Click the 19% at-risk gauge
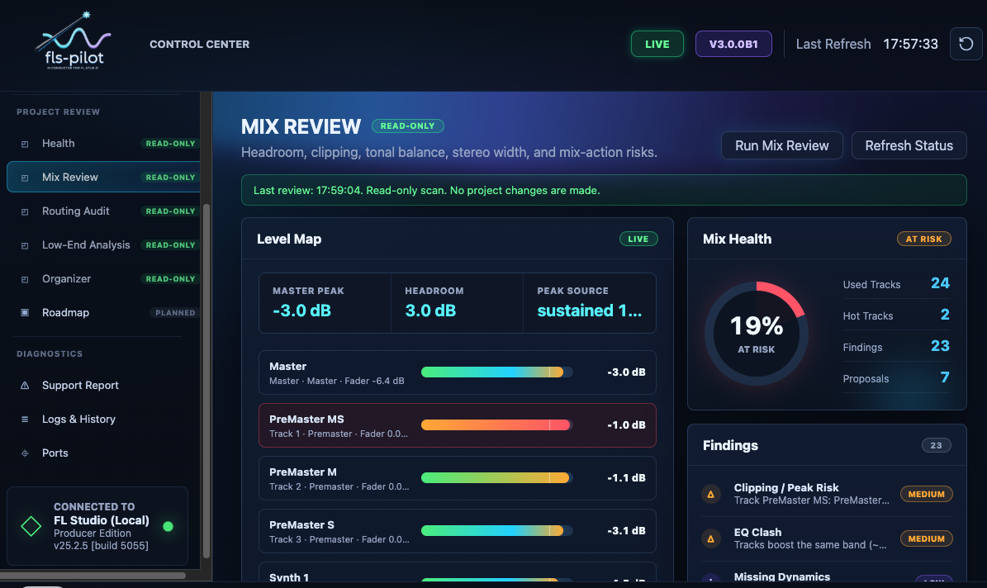The image size is (987, 588). (x=756, y=334)
